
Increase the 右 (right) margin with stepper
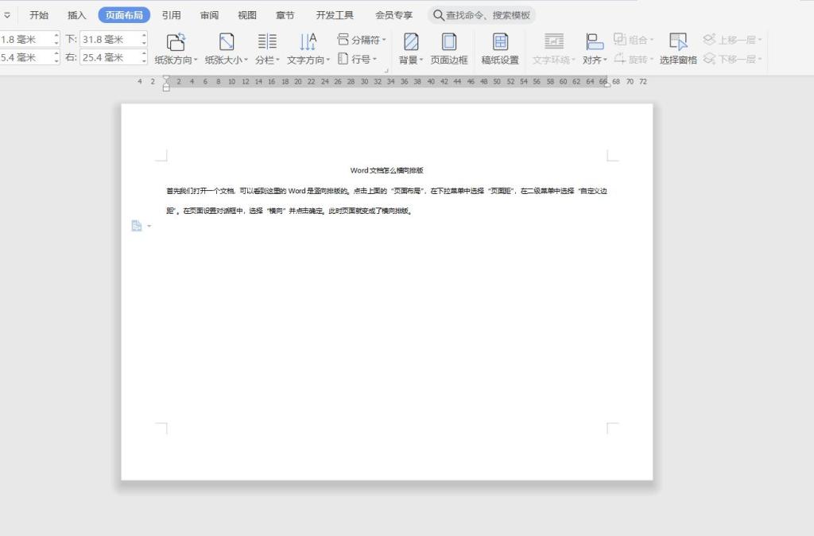[x=144, y=54]
